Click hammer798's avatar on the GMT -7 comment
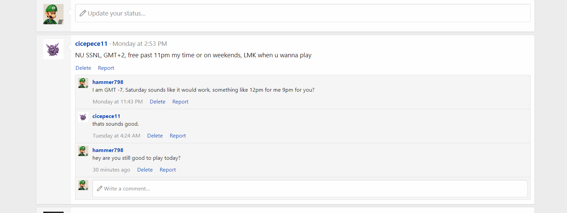 pos(83,83)
